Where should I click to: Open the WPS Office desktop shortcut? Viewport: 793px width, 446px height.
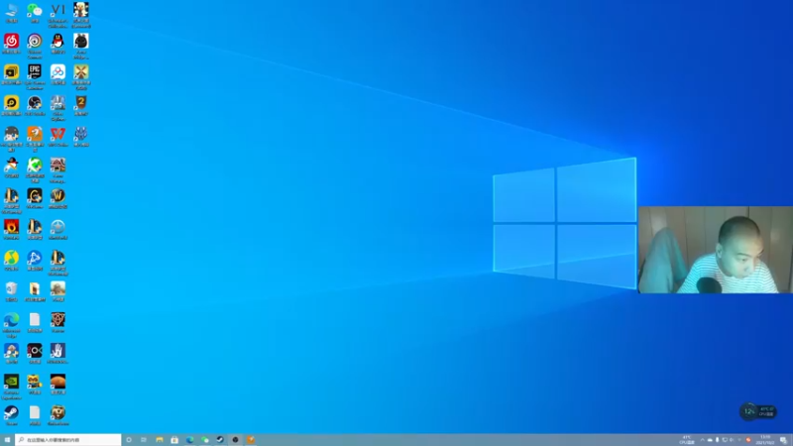(57, 136)
